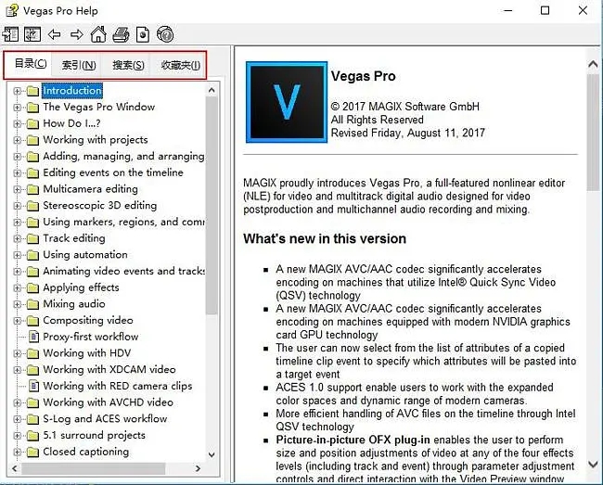Expand Editing events on the timeline node

17,172
